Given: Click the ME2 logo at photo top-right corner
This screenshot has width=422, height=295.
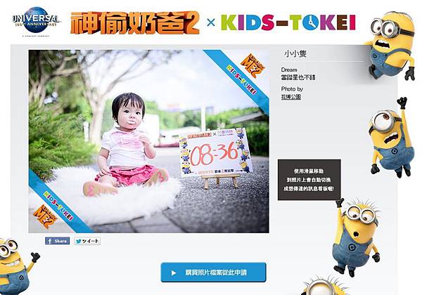Looking at the screenshot, I should click(252, 65).
